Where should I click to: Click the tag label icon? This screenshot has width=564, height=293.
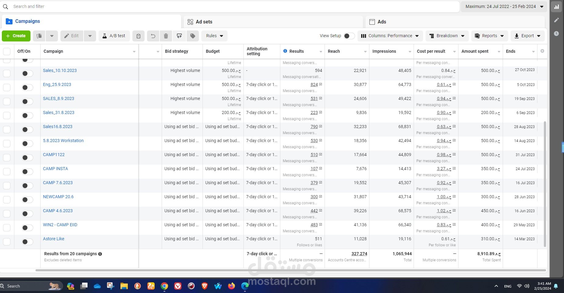(193, 36)
